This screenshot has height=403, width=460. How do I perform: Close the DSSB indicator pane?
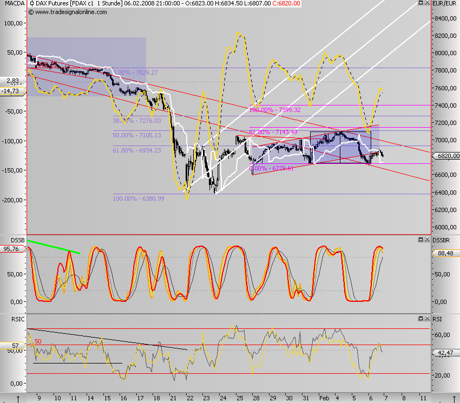427,240
